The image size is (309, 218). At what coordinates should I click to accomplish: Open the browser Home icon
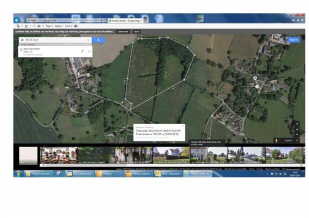(293, 20)
